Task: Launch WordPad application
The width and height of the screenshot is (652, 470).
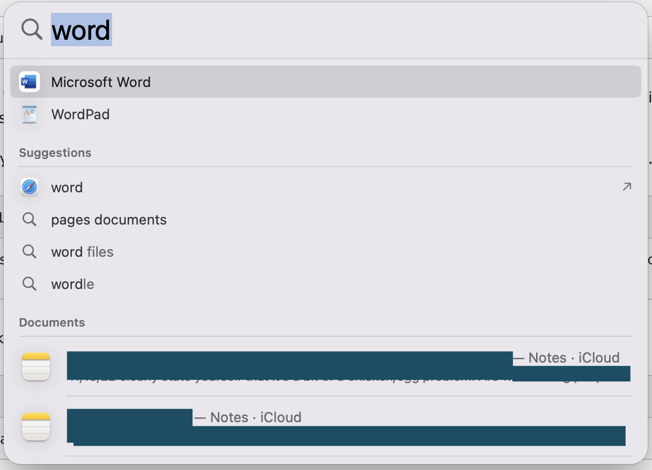Action: click(x=80, y=114)
